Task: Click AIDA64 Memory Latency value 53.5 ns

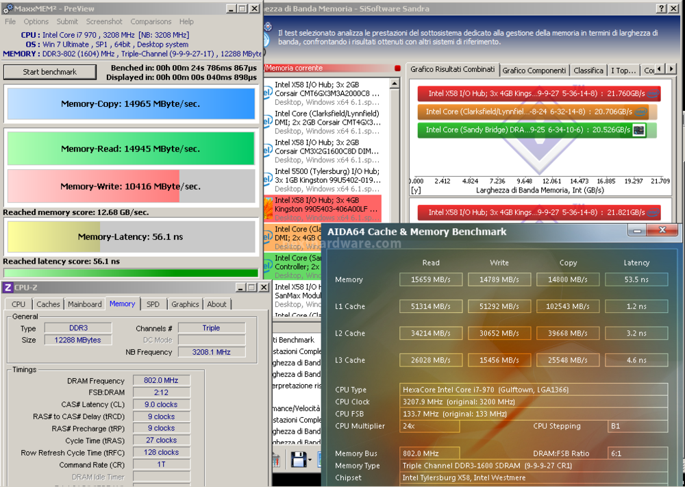Action: click(636, 279)
